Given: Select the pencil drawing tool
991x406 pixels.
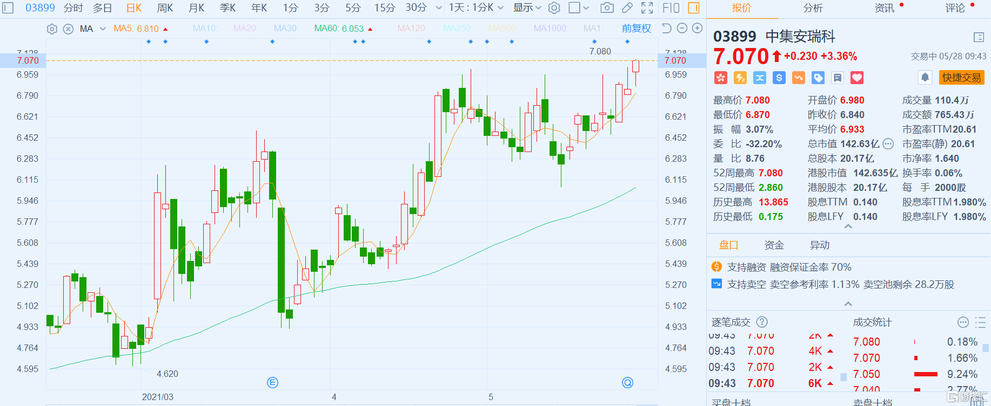Looking at the screenshot, I should point(627,8).
